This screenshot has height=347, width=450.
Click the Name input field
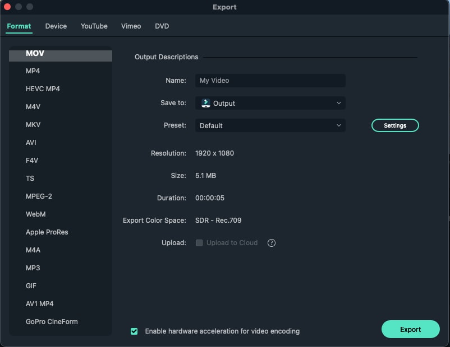click(x=270, y=81)
